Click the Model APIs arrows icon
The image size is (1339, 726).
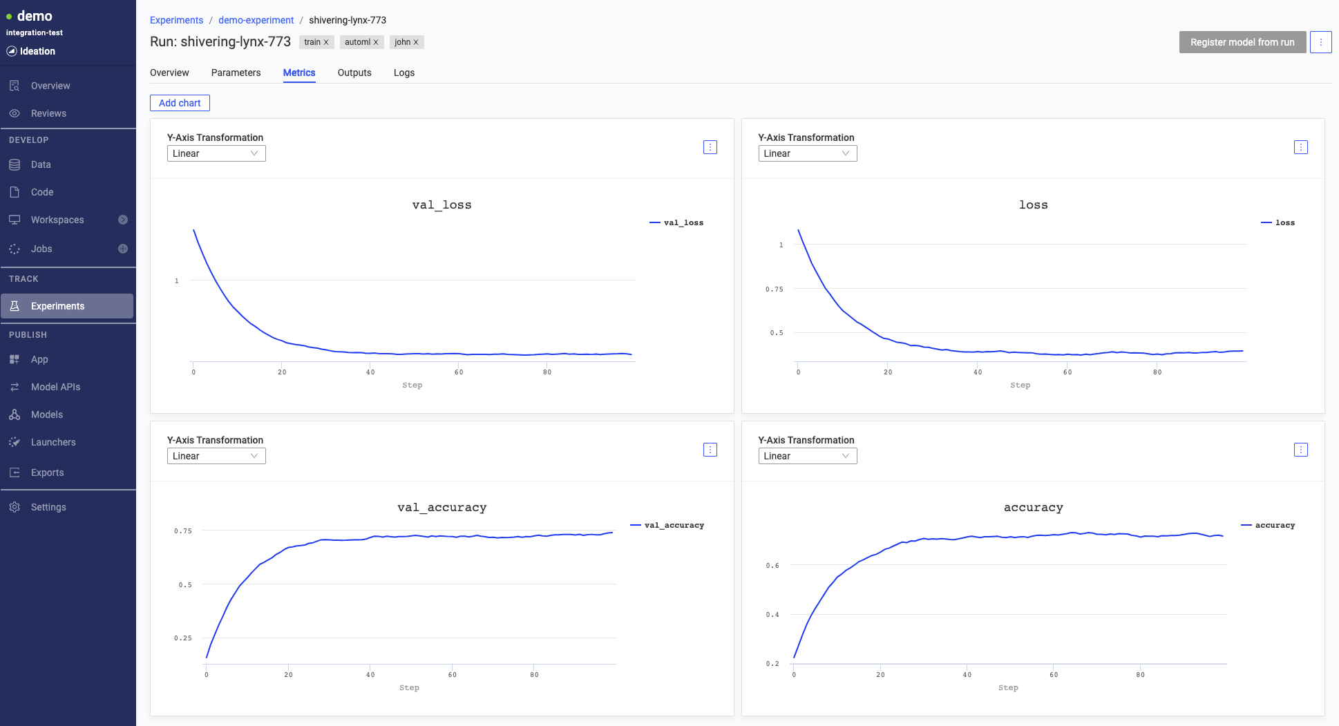click(x=15, y=387)
